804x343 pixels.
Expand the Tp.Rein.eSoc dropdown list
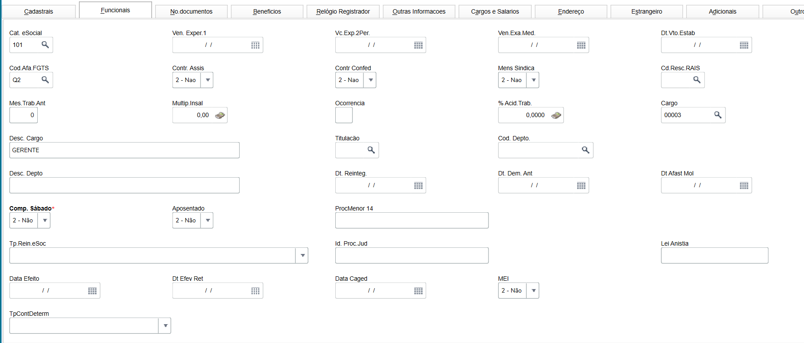pyautogui.click(x=302, y=256)
